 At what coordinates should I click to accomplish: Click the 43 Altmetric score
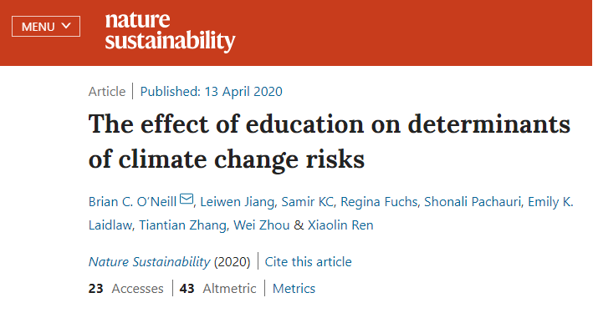pos(217,289)
